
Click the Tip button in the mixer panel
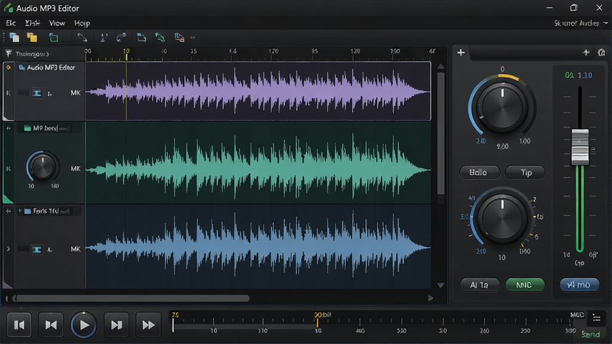point(525,173)
